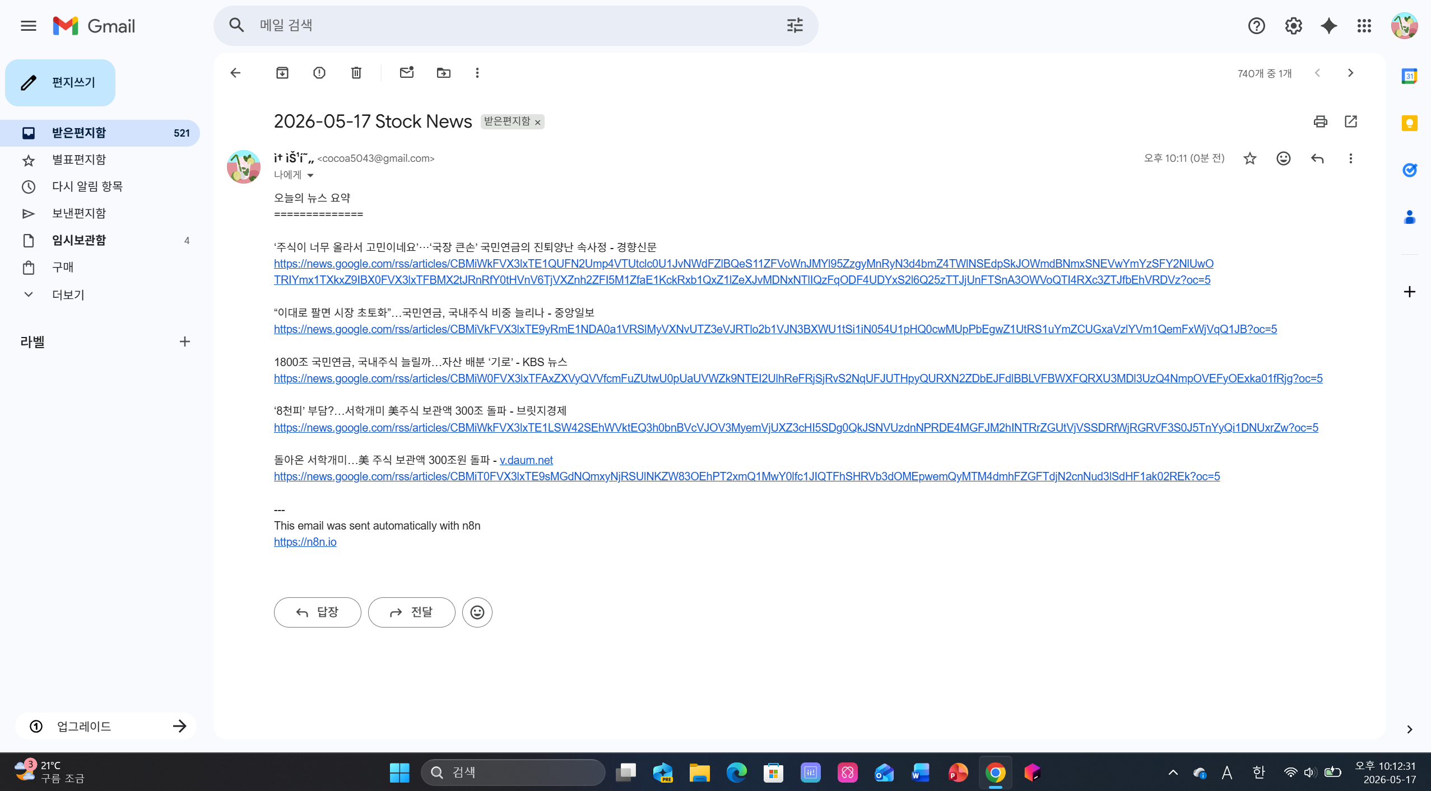Open email in new window

tap(1351, 121)
